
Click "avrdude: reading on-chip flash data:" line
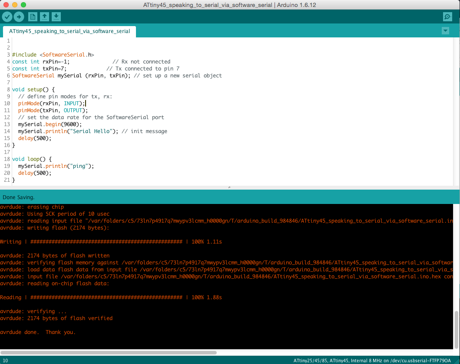click(55, 284)
